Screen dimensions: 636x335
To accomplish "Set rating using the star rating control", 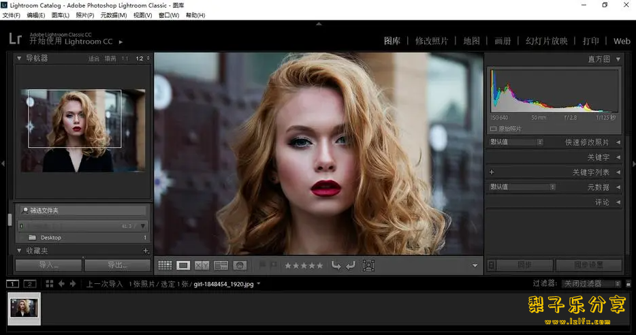I will click(x=304, y=266).
